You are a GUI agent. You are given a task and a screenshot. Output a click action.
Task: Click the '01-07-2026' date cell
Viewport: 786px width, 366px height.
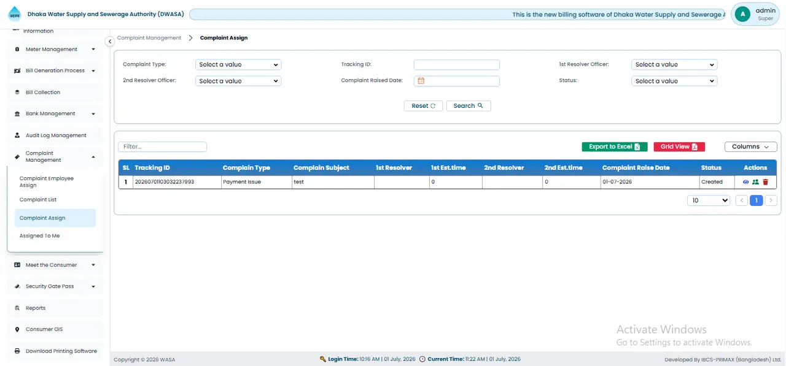point(650,182)
